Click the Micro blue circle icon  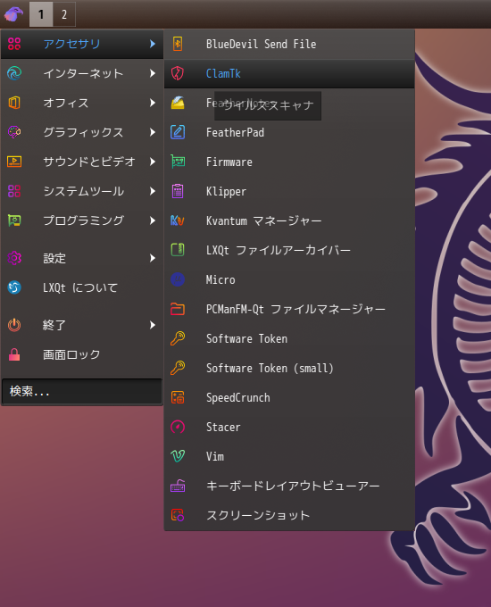pyautogui.click(x=178, y=279)
